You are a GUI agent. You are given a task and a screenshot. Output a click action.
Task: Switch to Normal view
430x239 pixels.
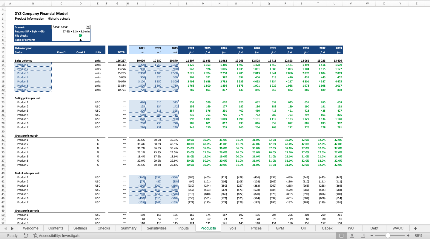[x=342, y=235]
